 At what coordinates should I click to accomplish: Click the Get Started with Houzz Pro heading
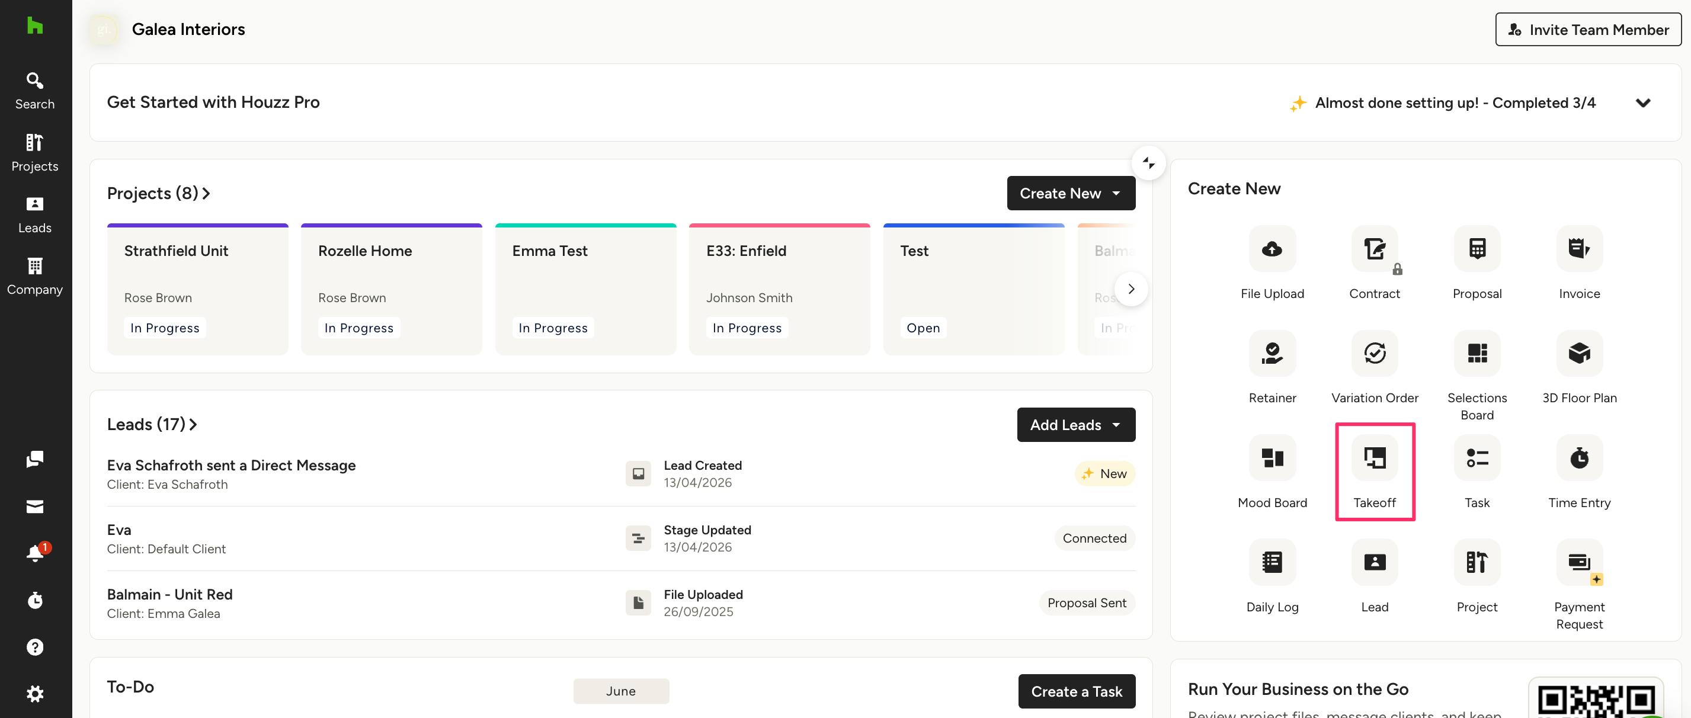[x=213, y=102]
